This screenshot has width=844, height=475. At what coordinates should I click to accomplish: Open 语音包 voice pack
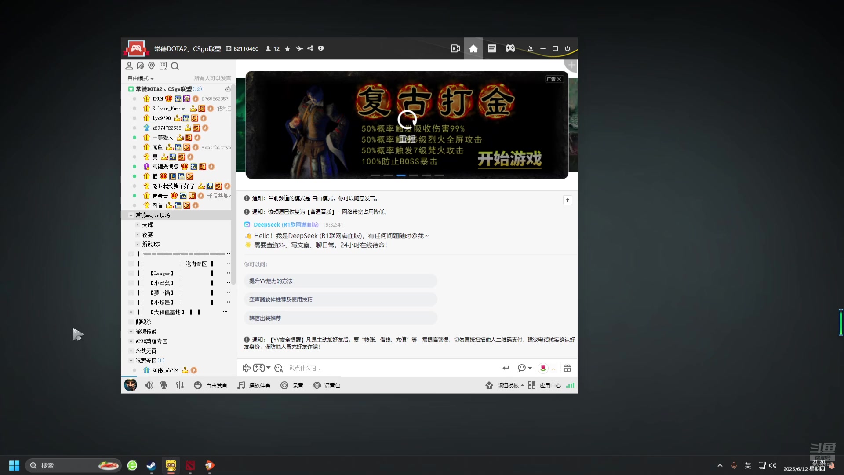tap(326, 385)
